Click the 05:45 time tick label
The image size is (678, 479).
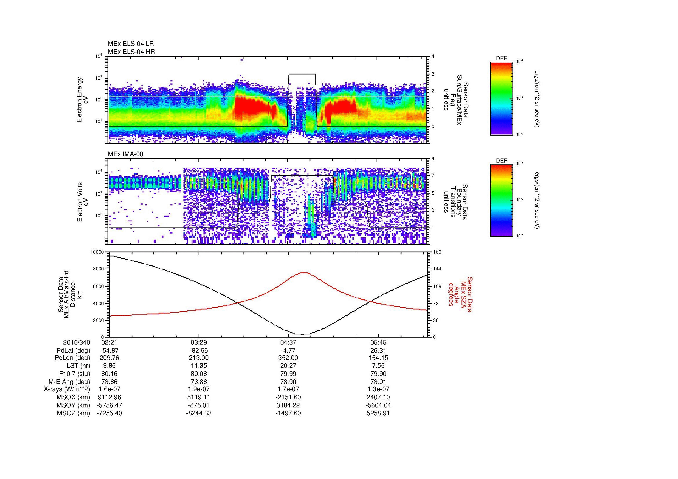click(378, 343)
